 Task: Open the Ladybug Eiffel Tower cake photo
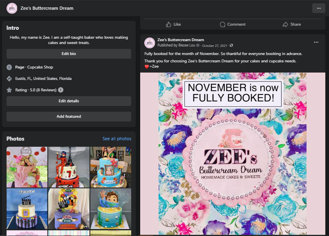69,167
